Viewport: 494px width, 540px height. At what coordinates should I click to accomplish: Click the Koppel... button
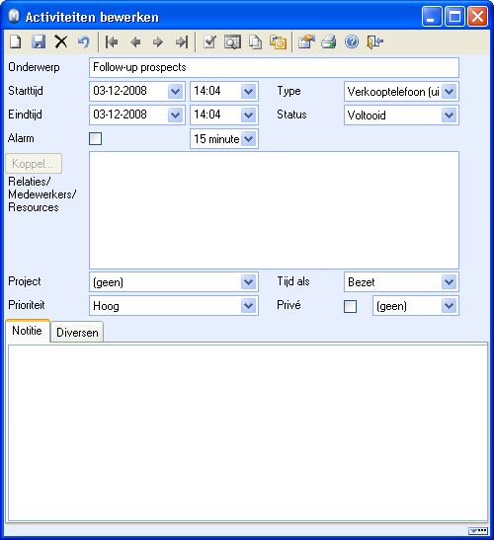coord(34,164)
